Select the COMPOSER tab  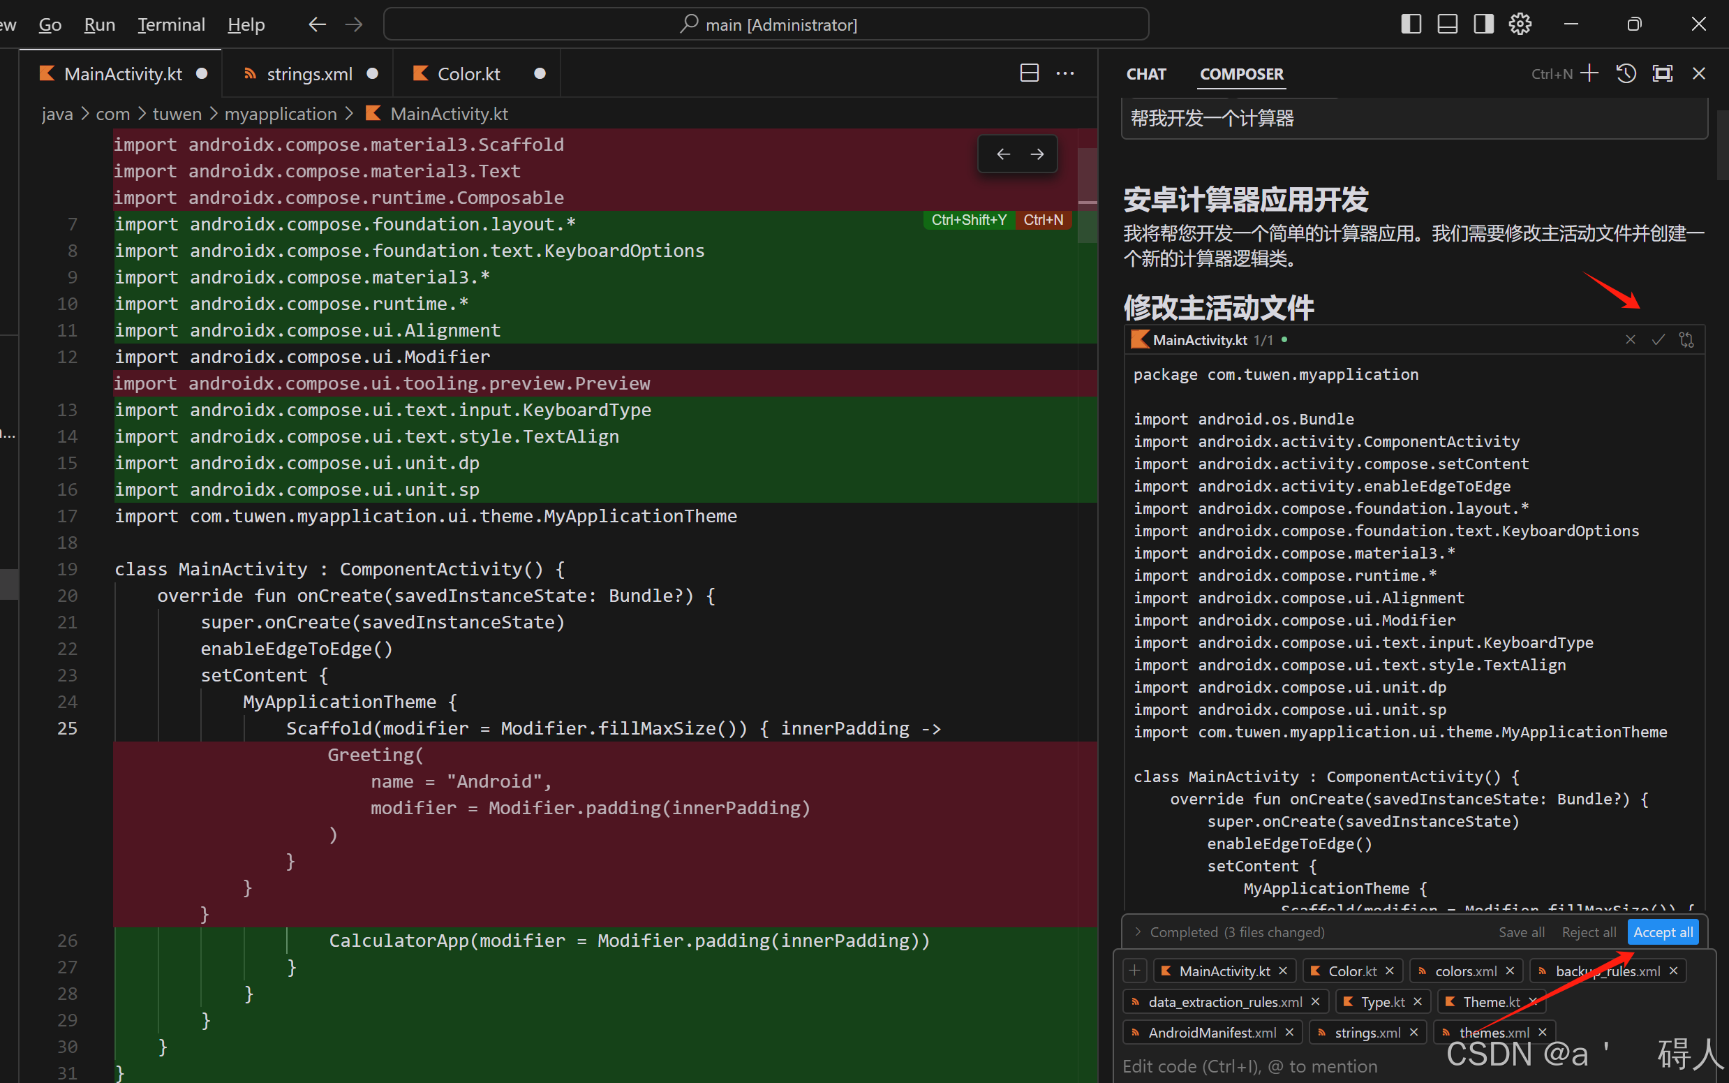[x=1242, y=74]
